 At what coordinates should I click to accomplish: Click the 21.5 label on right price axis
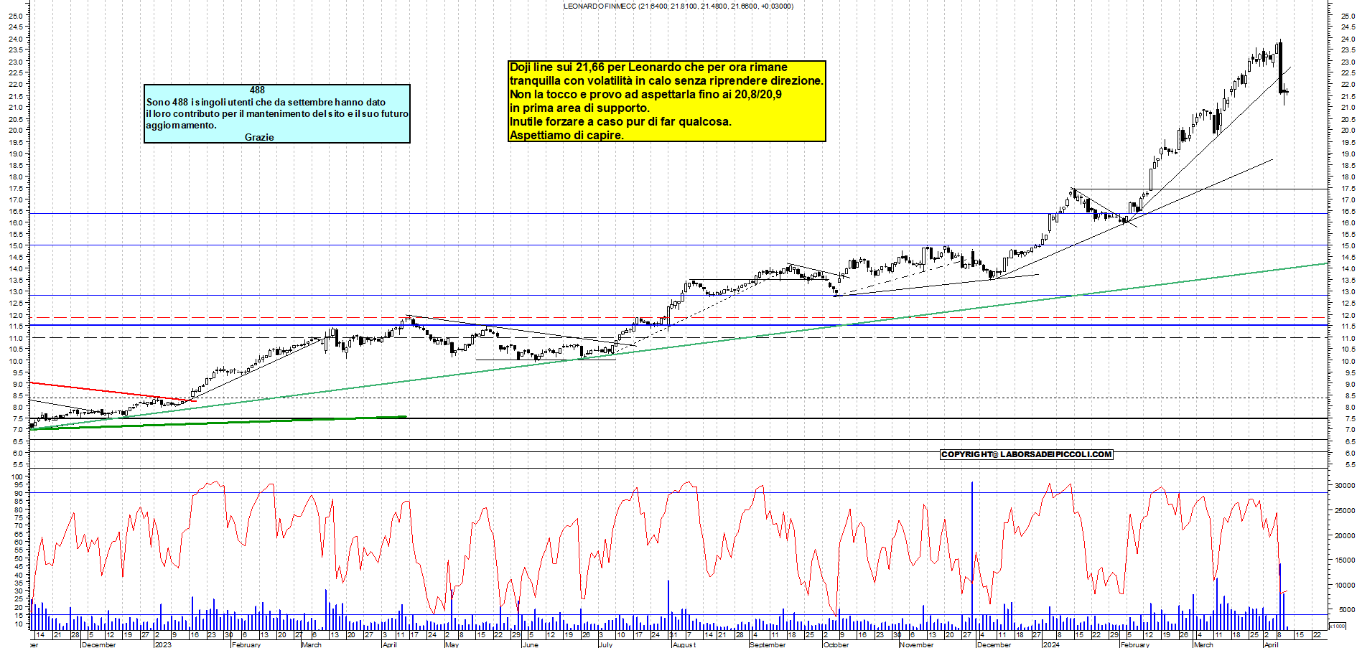coord(1348,96)
